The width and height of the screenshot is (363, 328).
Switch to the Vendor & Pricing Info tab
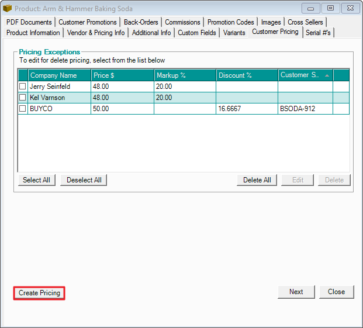coord(96,33)
